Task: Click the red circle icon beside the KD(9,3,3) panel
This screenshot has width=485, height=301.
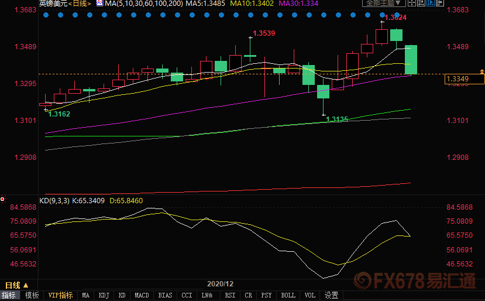Action: [4, 200]
